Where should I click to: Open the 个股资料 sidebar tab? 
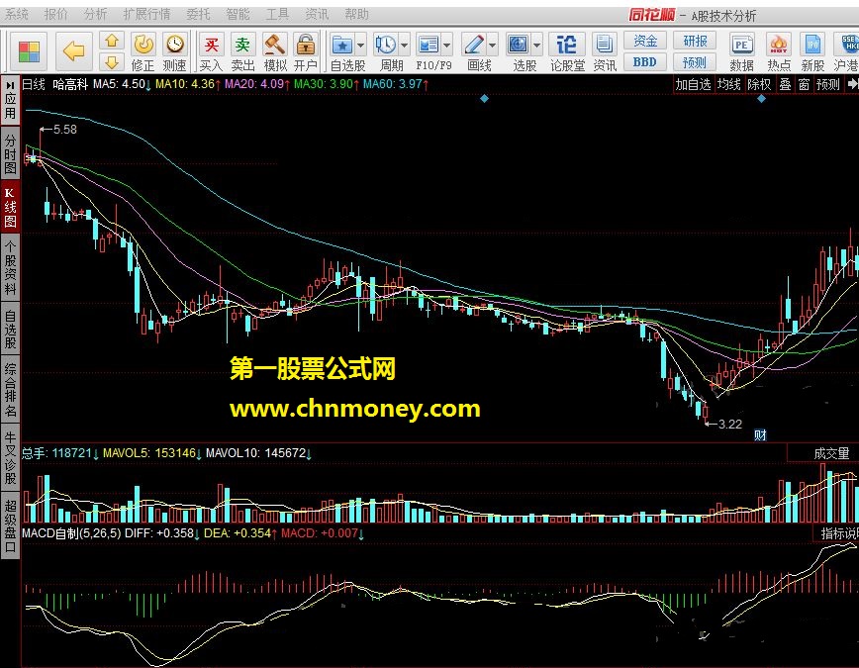10,268
